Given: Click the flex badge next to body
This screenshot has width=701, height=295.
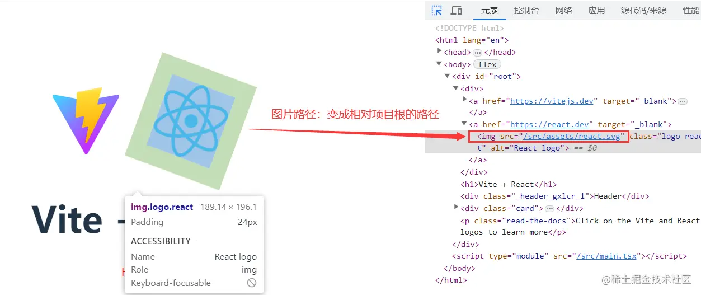Looking at the screenshot, I should point(487,64).
